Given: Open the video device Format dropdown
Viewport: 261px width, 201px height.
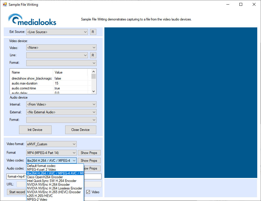Looking at the screenshot, I should (x=61, y=63).
